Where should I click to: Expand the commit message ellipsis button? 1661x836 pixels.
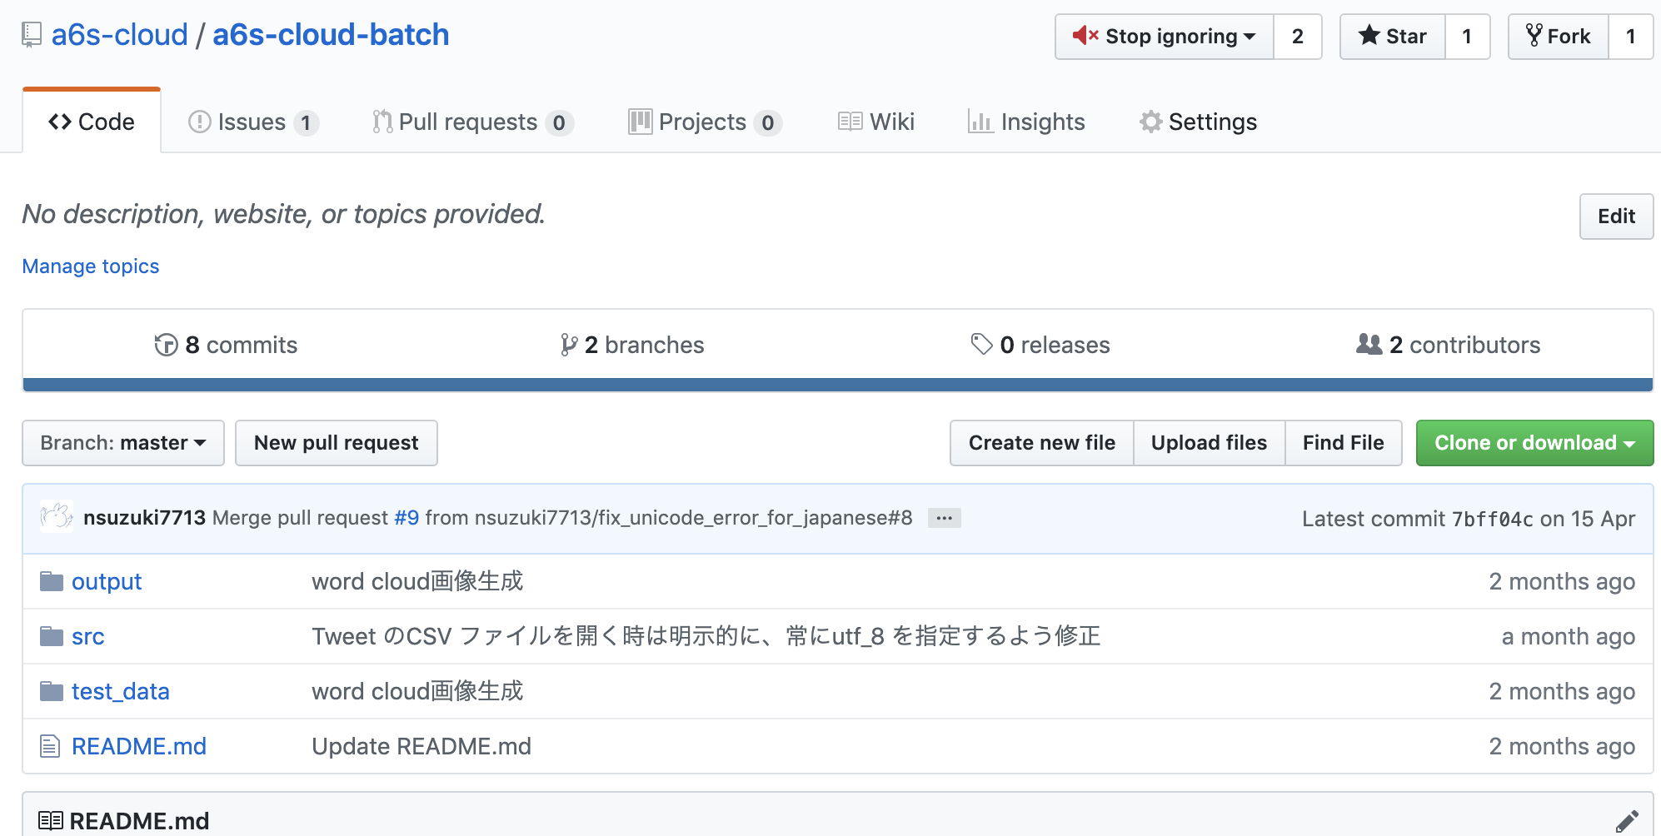click(x=944, y=518)
